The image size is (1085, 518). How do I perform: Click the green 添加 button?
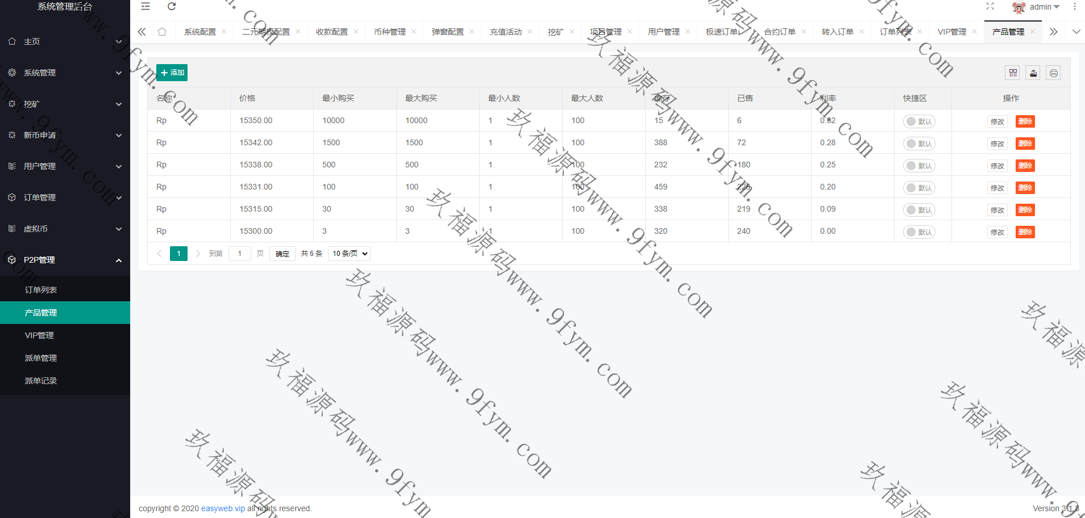click(x=172, y=73)
